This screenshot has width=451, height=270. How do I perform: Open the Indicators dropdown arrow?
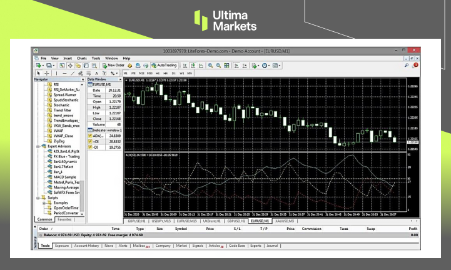click(258, 66)
